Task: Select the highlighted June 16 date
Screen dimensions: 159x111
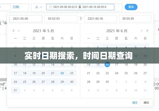Action: [107, 64]
